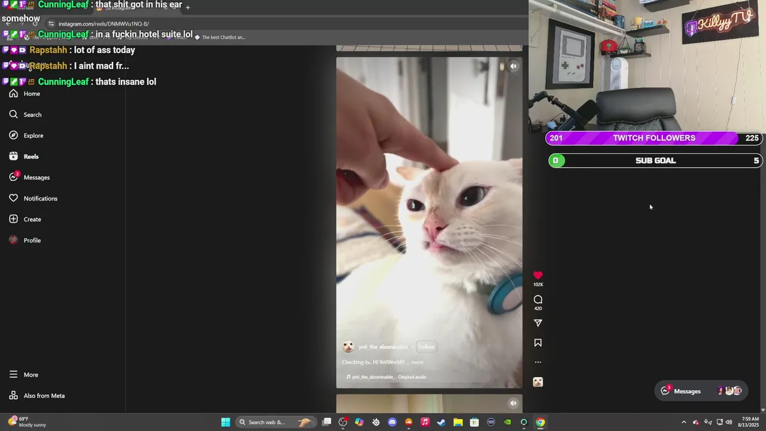Open the reel's three-dot options menu
Screen dimensions: 766x431
[538, 362]
